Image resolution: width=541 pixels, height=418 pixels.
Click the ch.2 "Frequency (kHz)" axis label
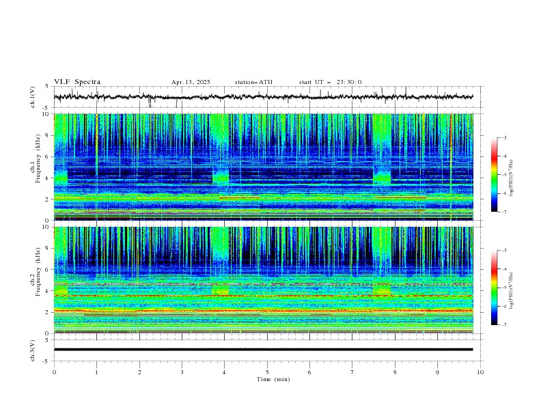pyautogui.click(x=38, y=271)
